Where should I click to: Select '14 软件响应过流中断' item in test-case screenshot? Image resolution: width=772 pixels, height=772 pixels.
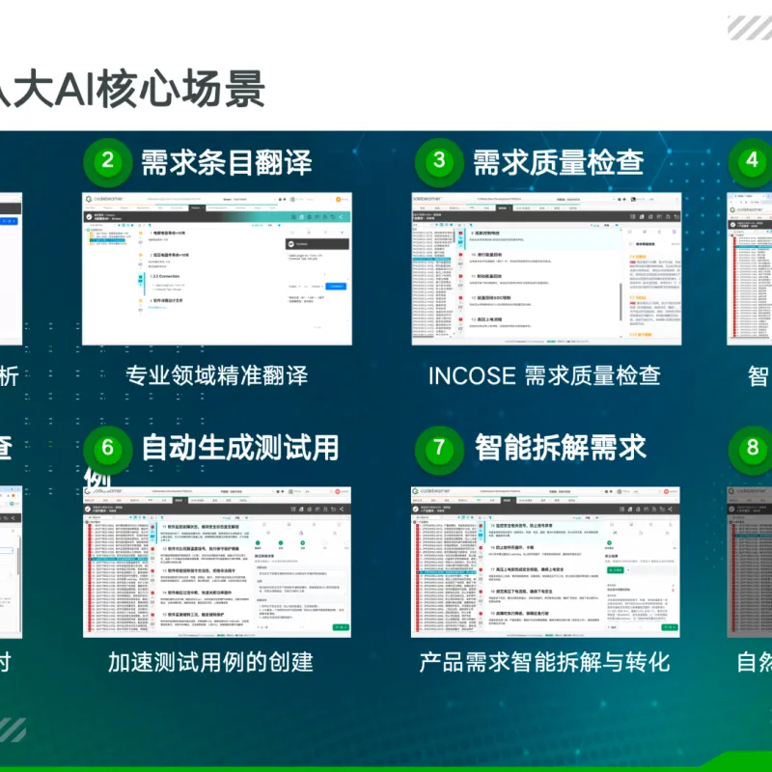pyautogui.click(x=197, y=593)
